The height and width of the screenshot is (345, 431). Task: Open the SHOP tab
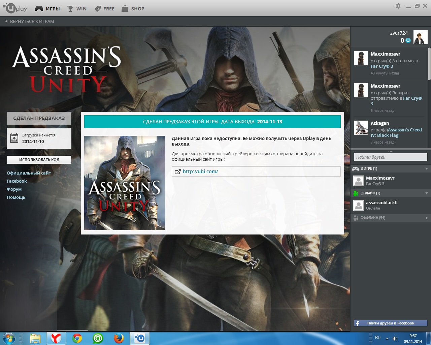click(133, 9)
